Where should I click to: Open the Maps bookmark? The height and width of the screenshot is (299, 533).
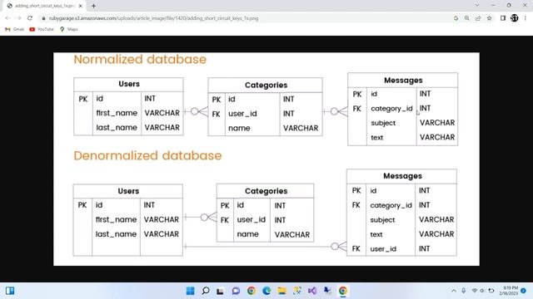pyautogui.click(x=69, y=29)
